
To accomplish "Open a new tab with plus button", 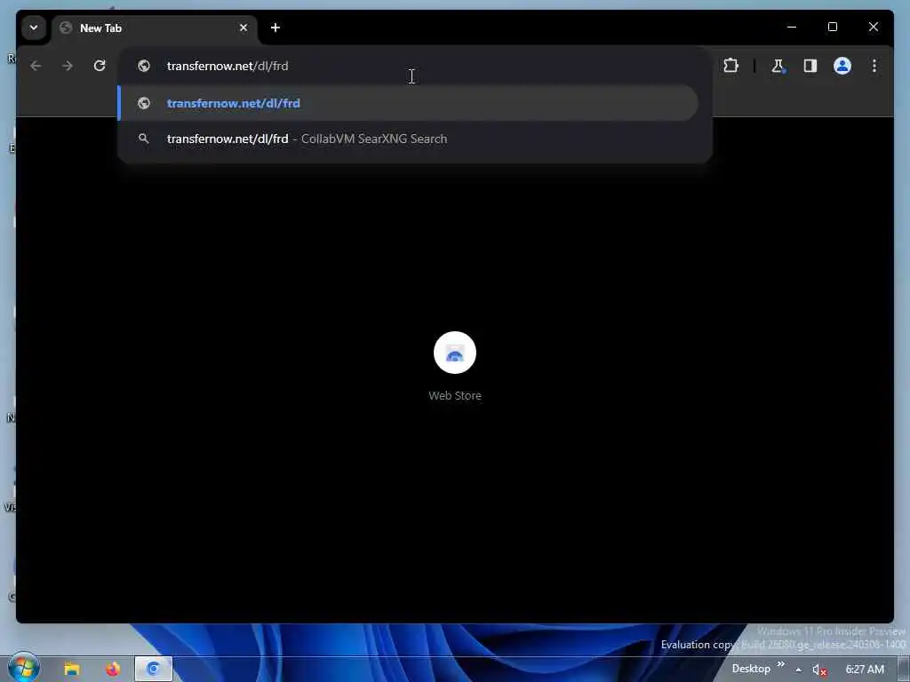I will pos(275,28).
